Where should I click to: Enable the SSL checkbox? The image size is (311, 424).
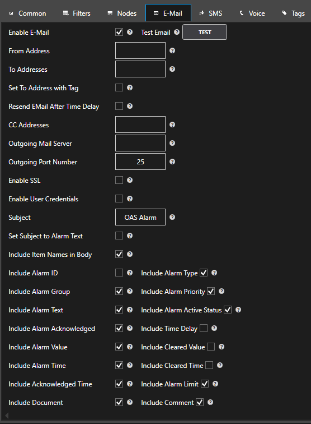(119, 180)
